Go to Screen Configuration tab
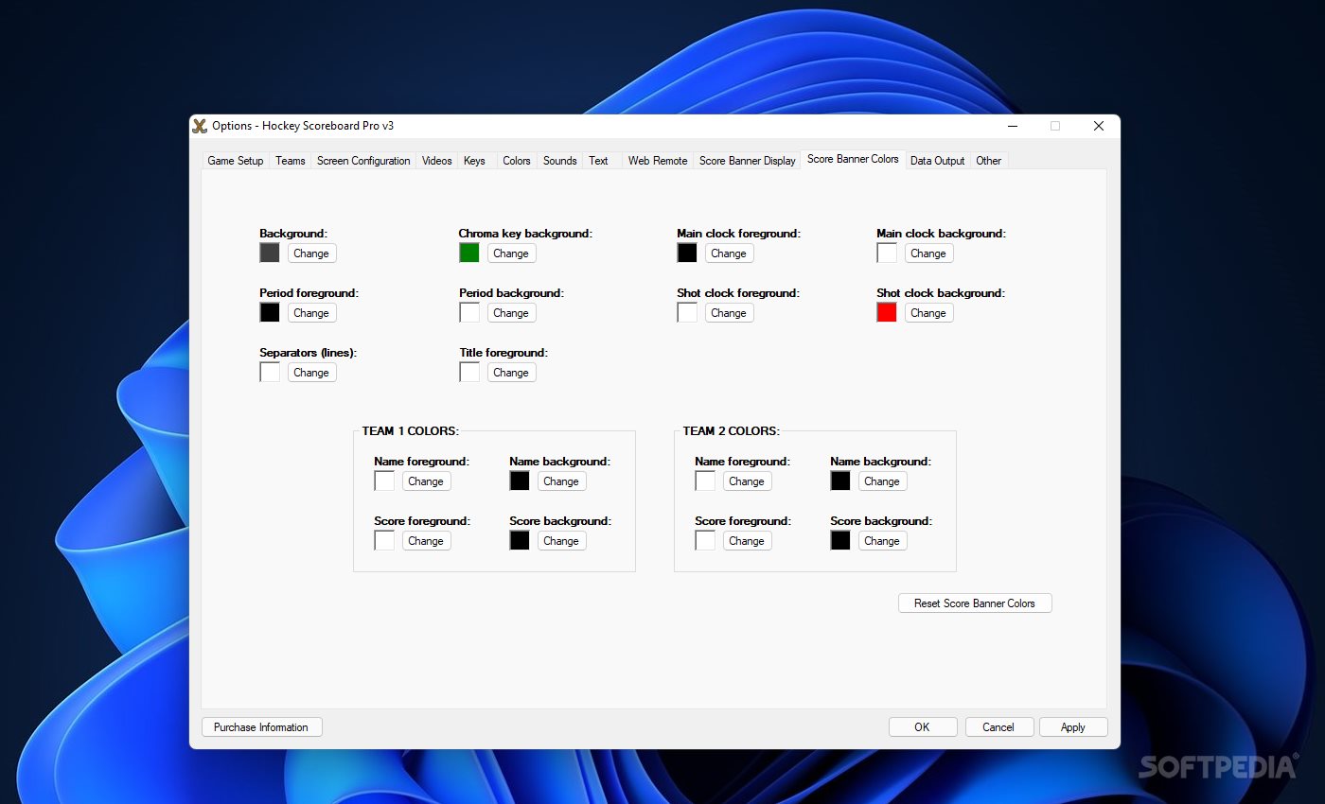The height and width of the screenshot is (804, 1325). (363, 161)
